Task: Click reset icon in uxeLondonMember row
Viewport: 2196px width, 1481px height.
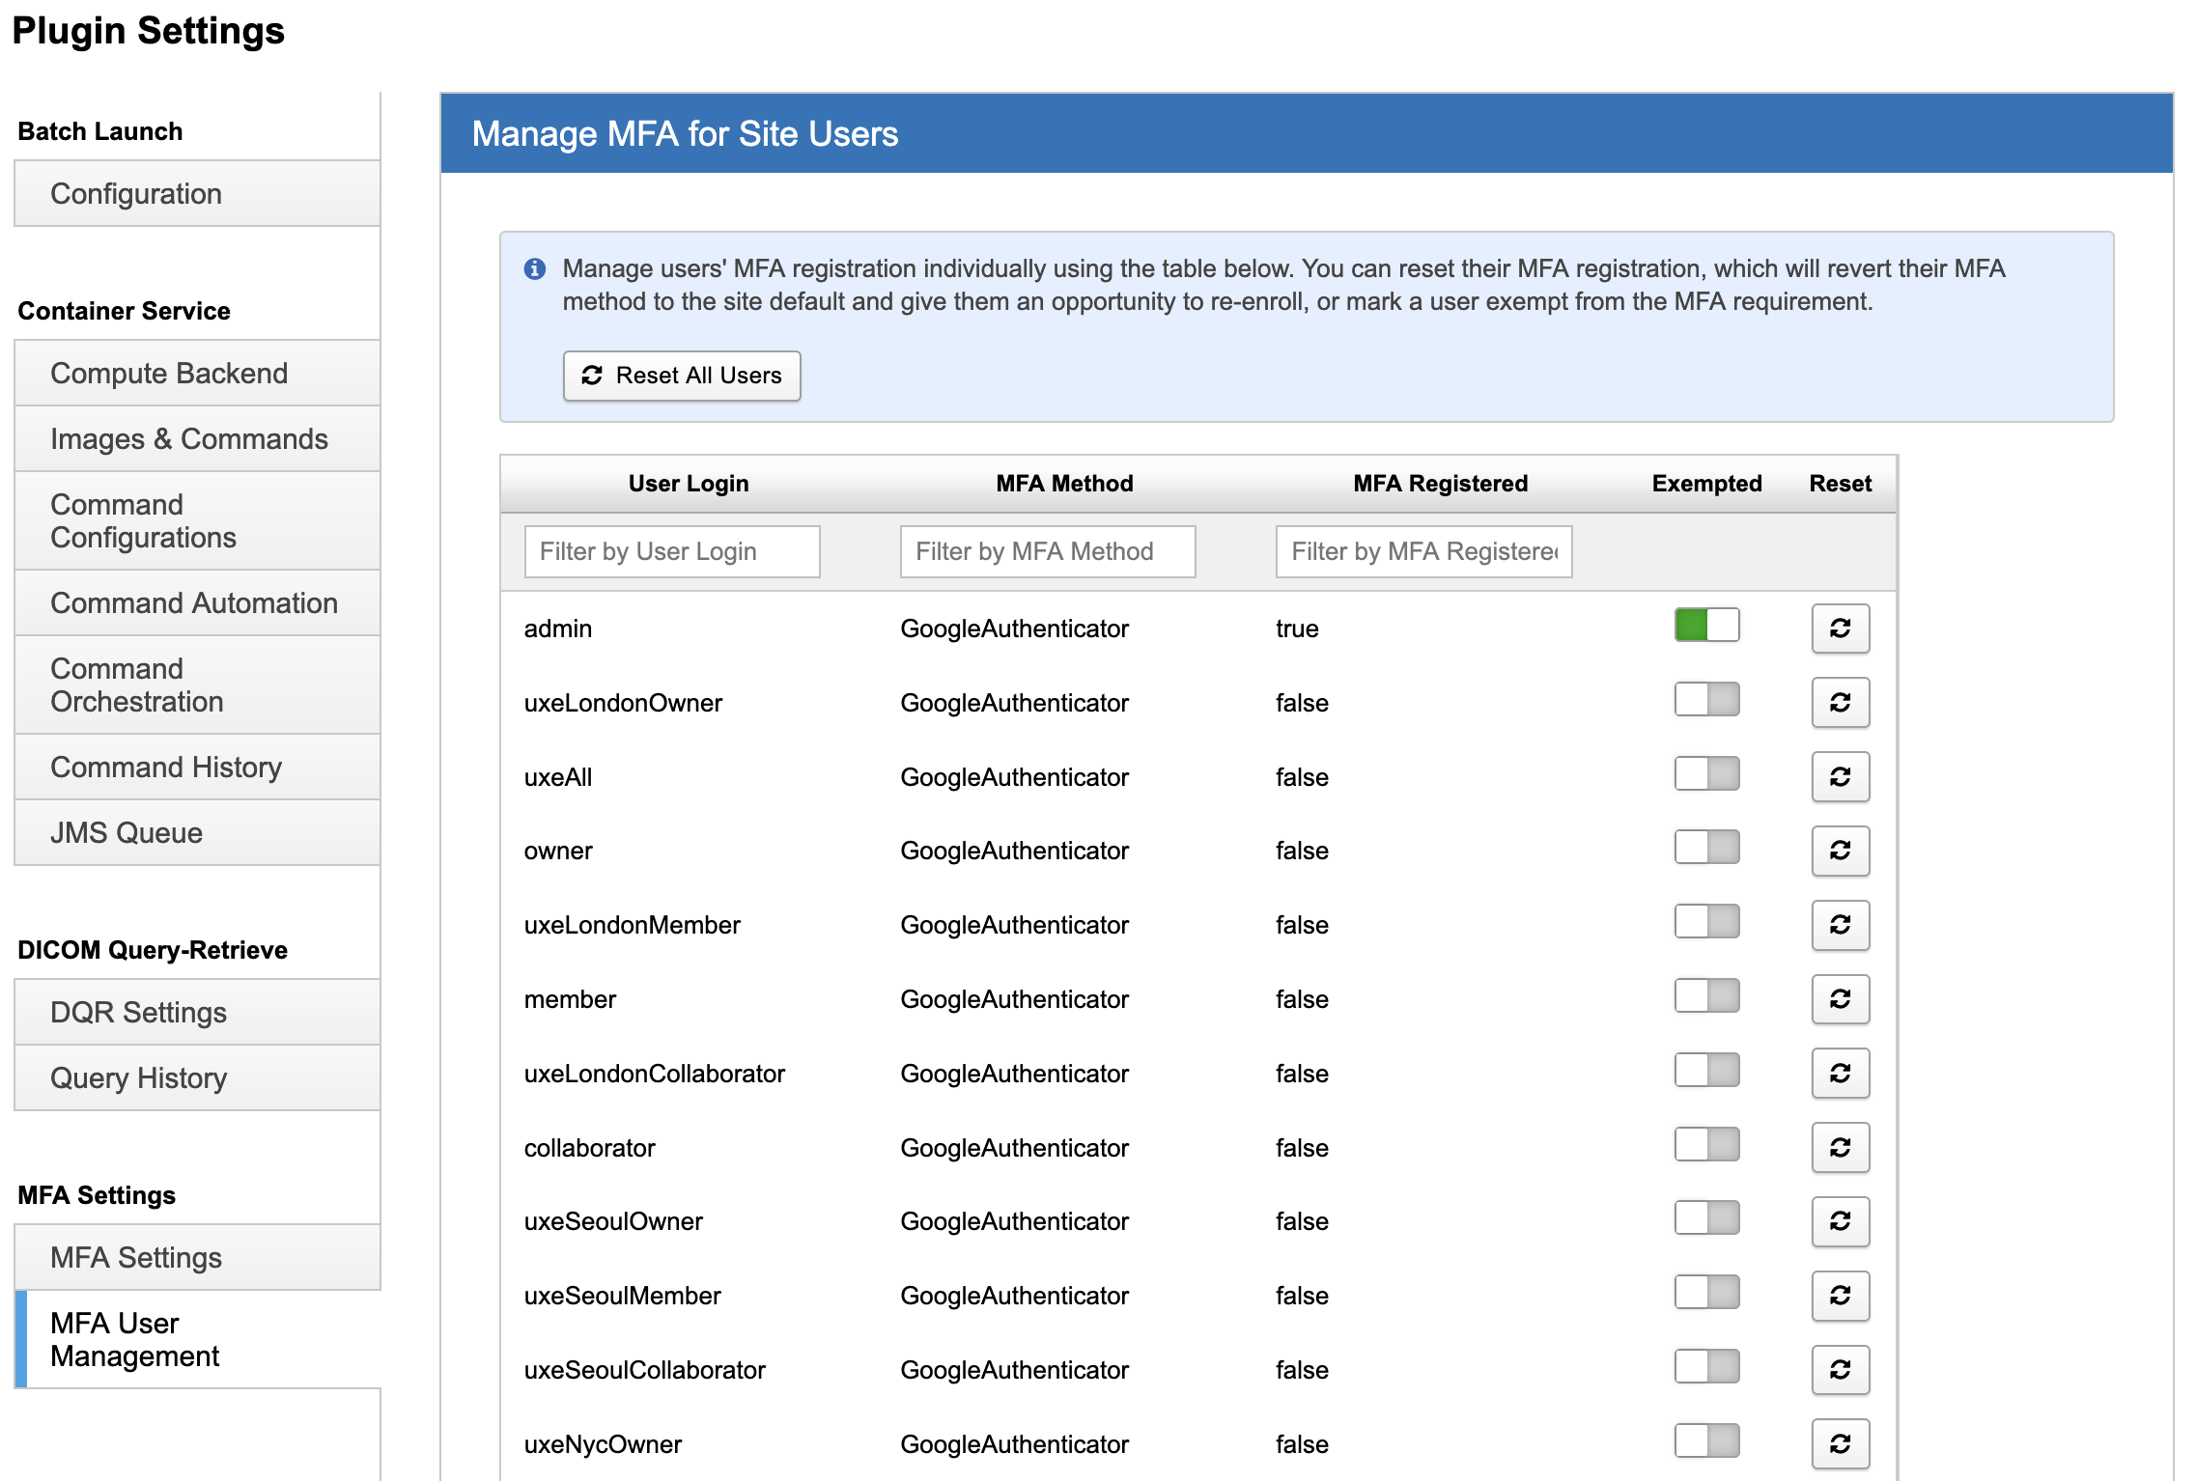Action: click(1840, 925)
